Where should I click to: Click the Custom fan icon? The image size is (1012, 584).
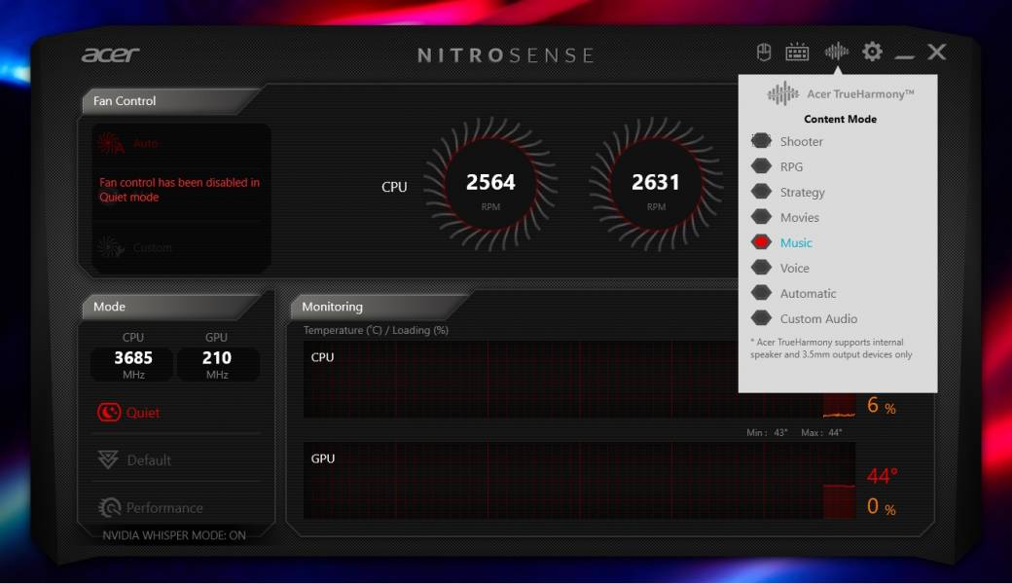110,247
